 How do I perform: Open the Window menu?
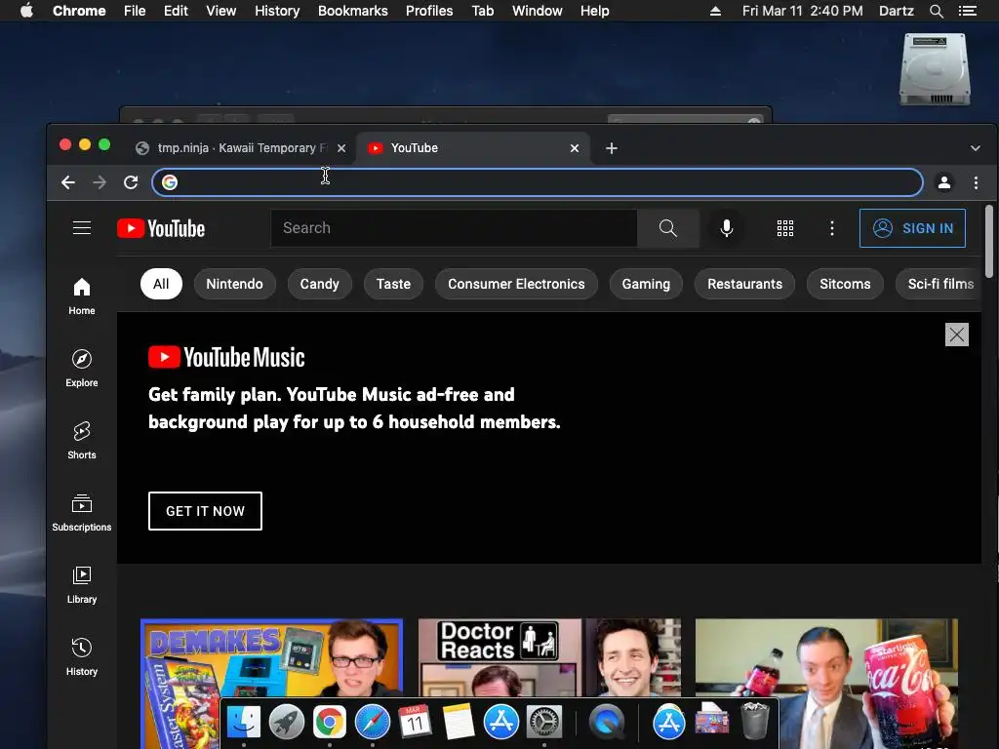[538, 11]
